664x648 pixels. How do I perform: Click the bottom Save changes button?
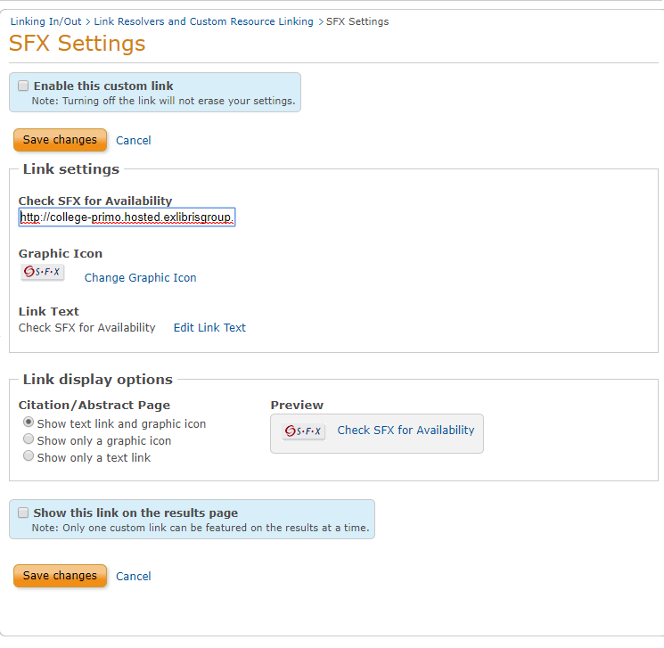tap(60, 576)
